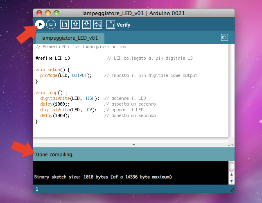The width and height of the screenshot is (262, 203).
Task: Click comment '// imposta il pin digitale come output'
Action: tap(151, 76)
